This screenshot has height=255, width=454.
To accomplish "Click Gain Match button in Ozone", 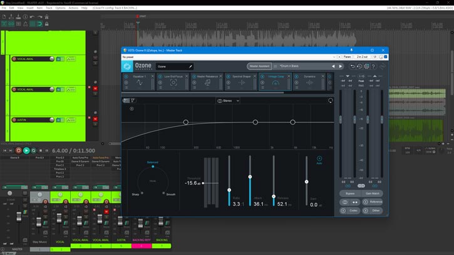I will point(373,193).
